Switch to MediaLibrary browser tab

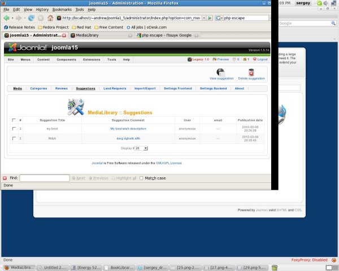(x=101, y=35)
